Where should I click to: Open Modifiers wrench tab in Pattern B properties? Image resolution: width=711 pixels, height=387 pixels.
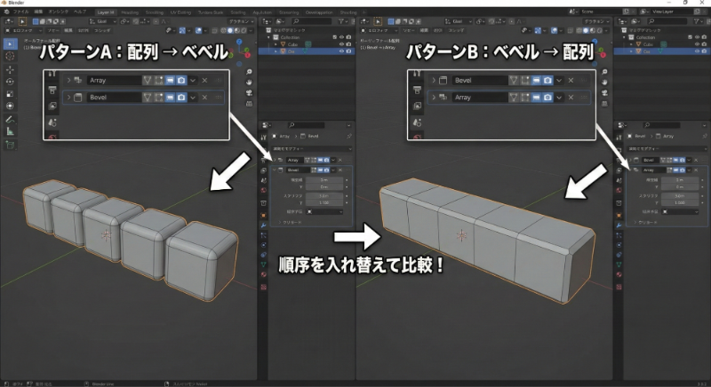(619, 225)
